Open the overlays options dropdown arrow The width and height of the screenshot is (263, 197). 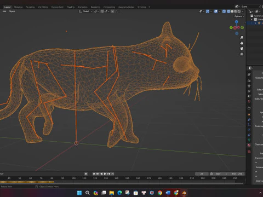point(219,11)
